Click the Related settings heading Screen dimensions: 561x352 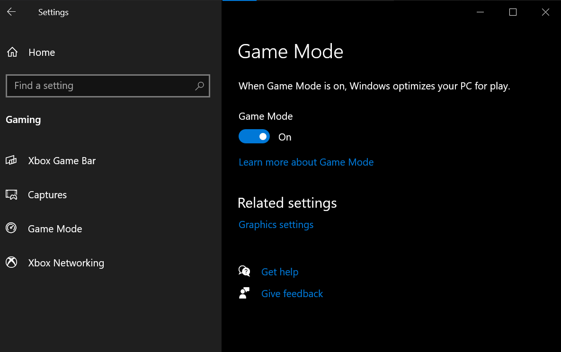287,203
